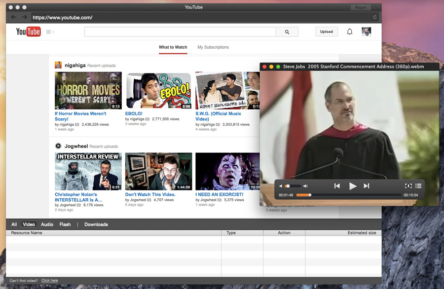
Task: Open the player playlist icon
Action: click(x=418, y=186)
